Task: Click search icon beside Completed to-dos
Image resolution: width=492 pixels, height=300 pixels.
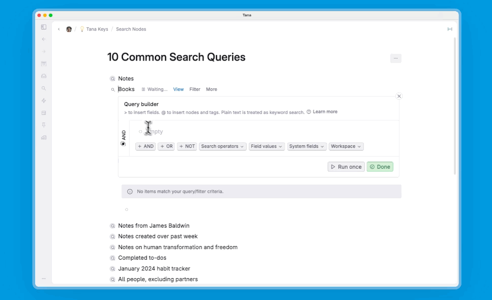Action: coord(113,258)
